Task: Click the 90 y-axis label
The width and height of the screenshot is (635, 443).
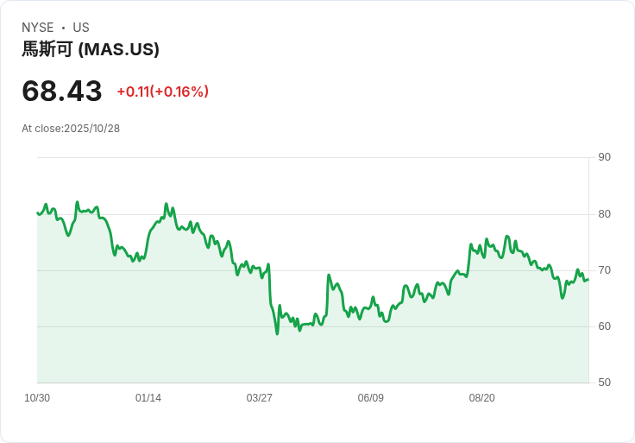Action: [605, 157]
